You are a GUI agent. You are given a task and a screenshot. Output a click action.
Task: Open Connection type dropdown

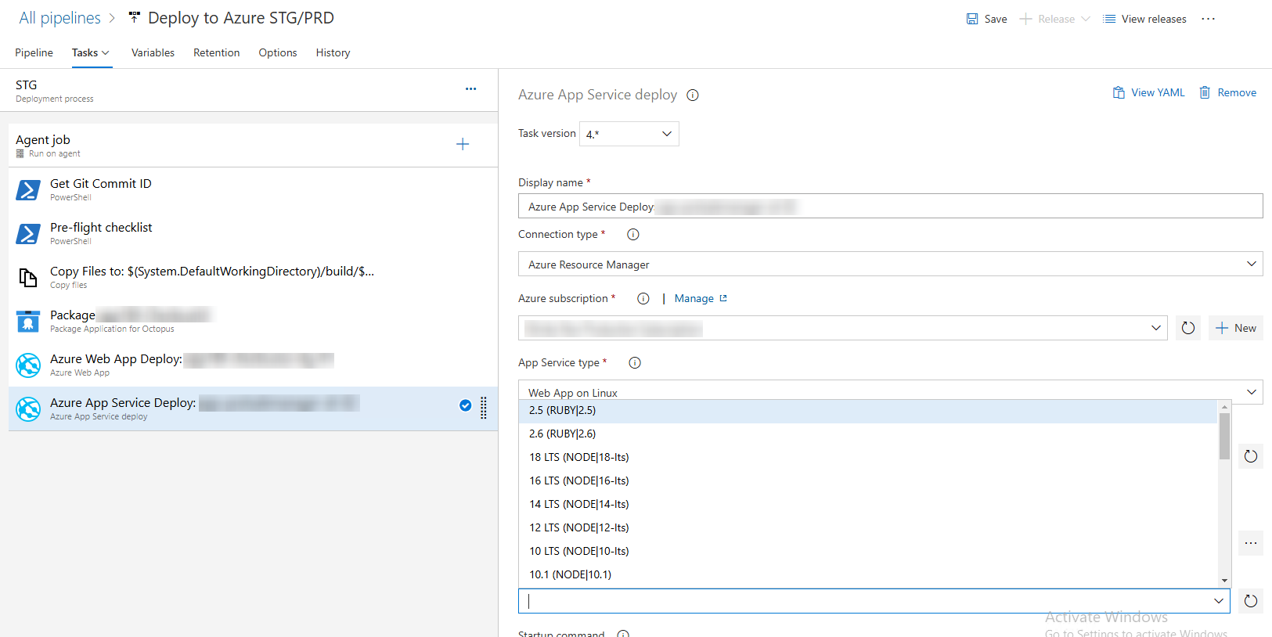click(890, 265)
